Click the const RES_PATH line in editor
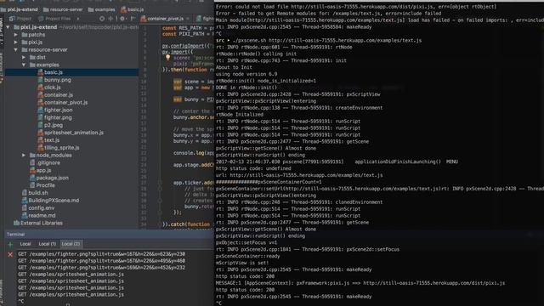 tap(188, 28)
